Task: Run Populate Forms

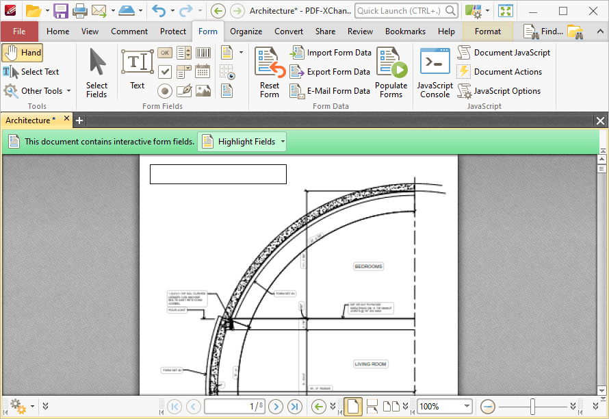Action: click(391, 73)
